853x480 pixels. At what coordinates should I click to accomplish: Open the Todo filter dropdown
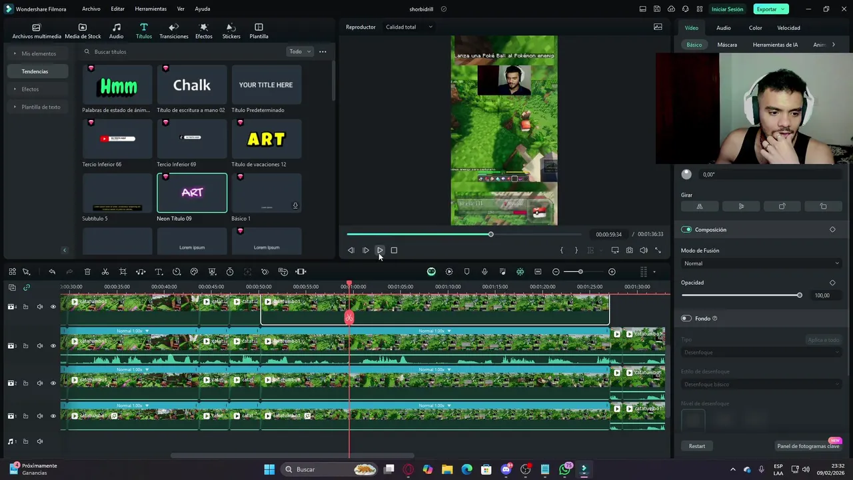click(299, 51)
